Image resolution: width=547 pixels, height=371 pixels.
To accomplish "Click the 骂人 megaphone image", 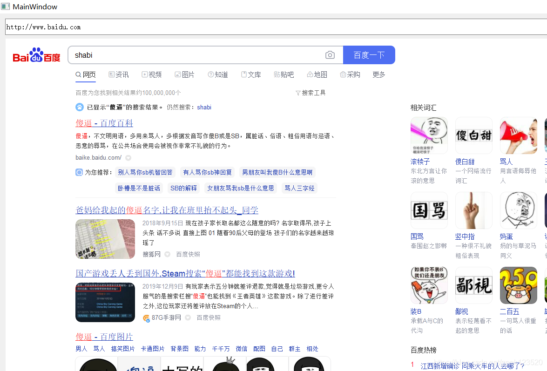I will 519,135.
